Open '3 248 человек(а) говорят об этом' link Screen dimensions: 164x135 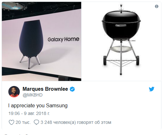click(x=76, y=122)
